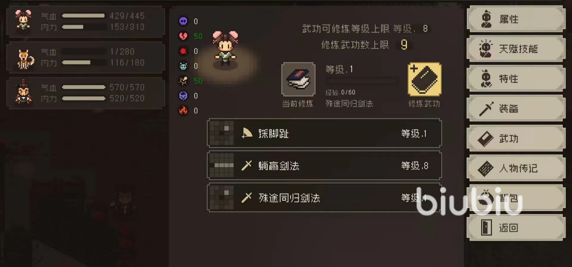Click the teal skull poison status icon
This screenshot has height=267, width=572.
coord(183,66)
